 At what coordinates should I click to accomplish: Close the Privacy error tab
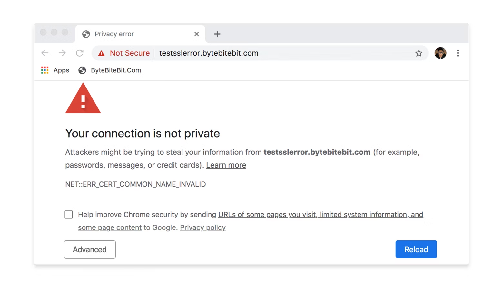pos(196,34)
